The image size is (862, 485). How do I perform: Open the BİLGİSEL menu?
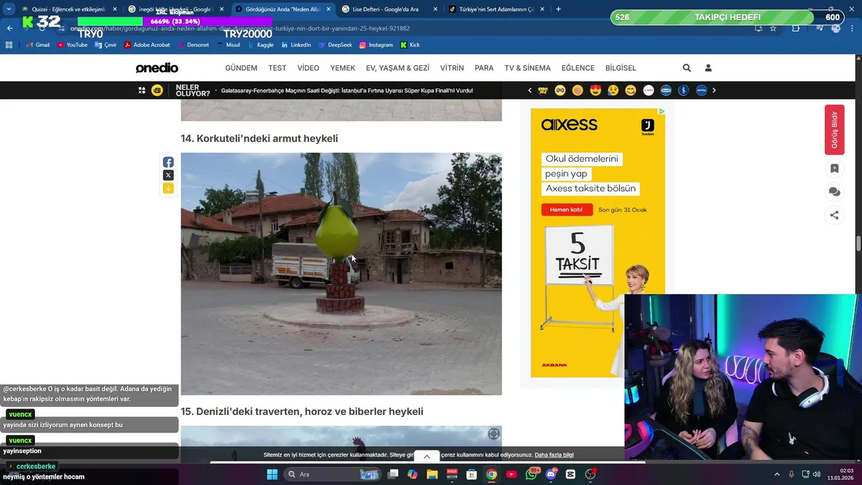tap(621, 68)
